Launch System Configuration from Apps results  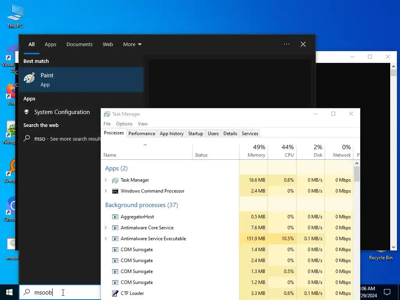pos(62,112)
